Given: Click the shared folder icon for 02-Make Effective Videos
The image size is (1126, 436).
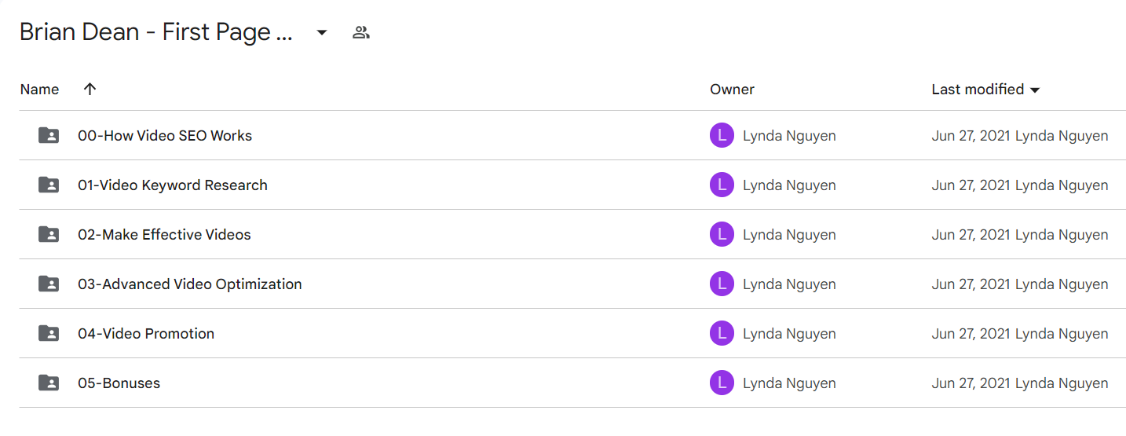Looking at the screenshot, I should click(49, 234).
